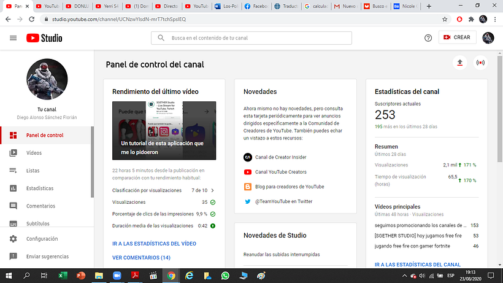The width and height of the screenshot is (503, 283).
Task: Open the hamburger navigation menu
Action: (13, 38)
